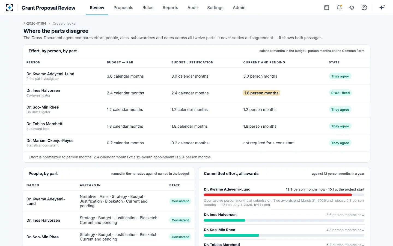This screenshot has width=393, height=246.
Task: Open the Reports tab
Action: click(x=170, y=8)
